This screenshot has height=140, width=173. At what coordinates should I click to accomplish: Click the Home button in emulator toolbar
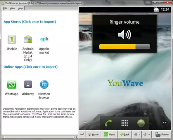[93, 135]
